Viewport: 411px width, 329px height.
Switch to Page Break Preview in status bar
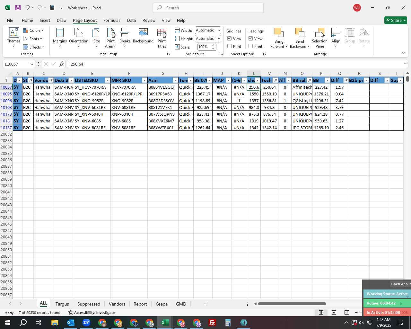(346, 312)
